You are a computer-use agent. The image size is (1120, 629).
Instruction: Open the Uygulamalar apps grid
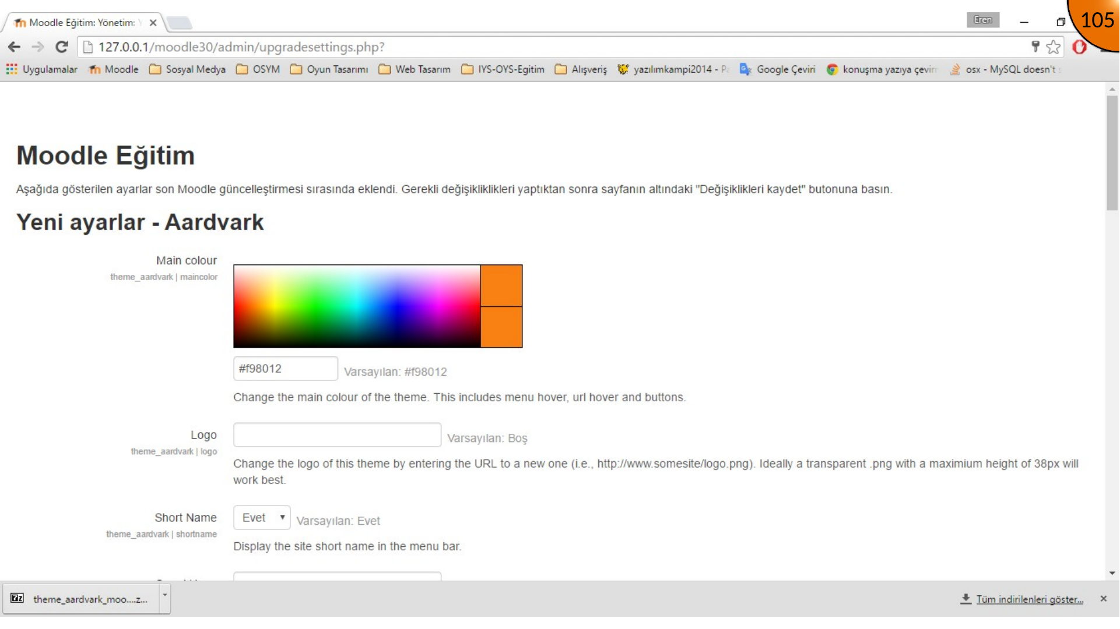[41, 69]
